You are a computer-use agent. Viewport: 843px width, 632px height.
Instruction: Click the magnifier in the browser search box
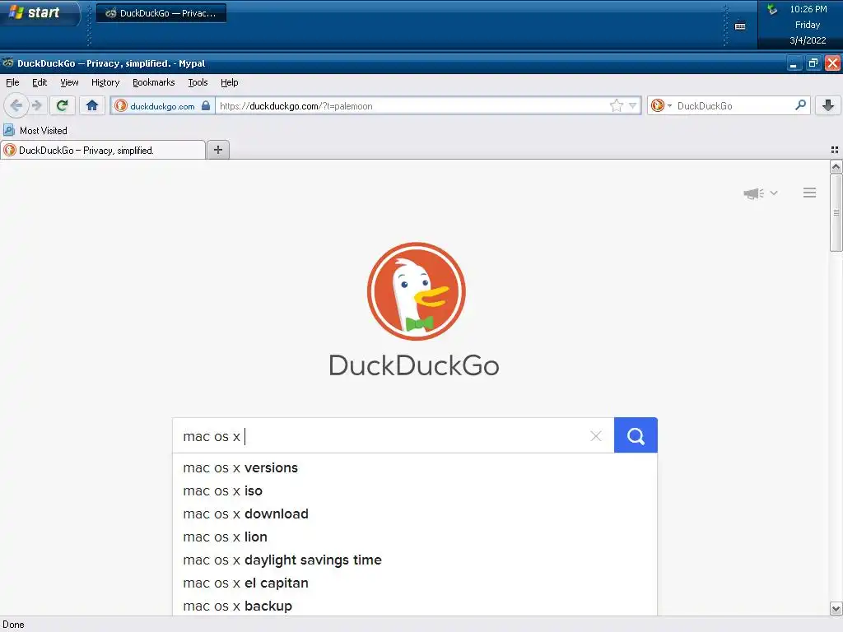(800, 105)
